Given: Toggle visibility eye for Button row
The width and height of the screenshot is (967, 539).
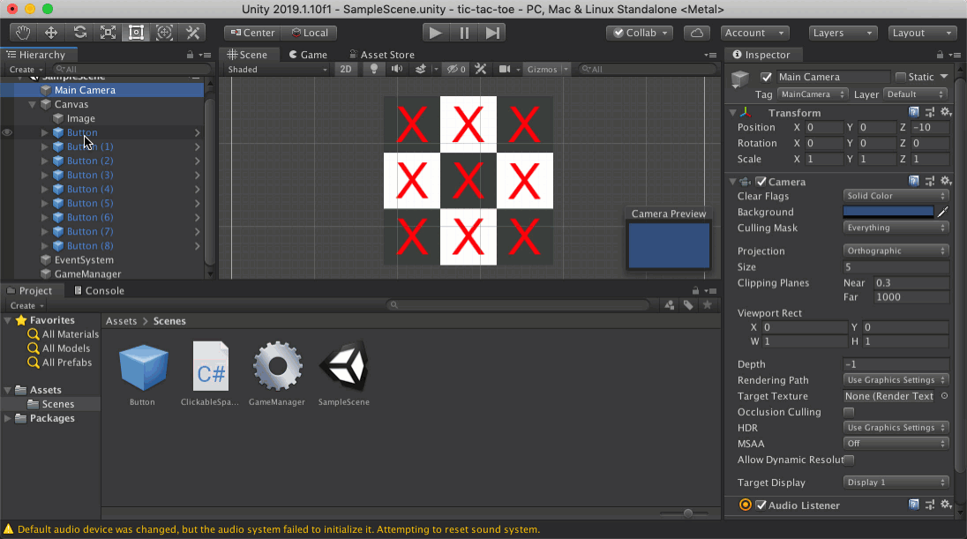Looking at the screenshot, I should [7, 132].
